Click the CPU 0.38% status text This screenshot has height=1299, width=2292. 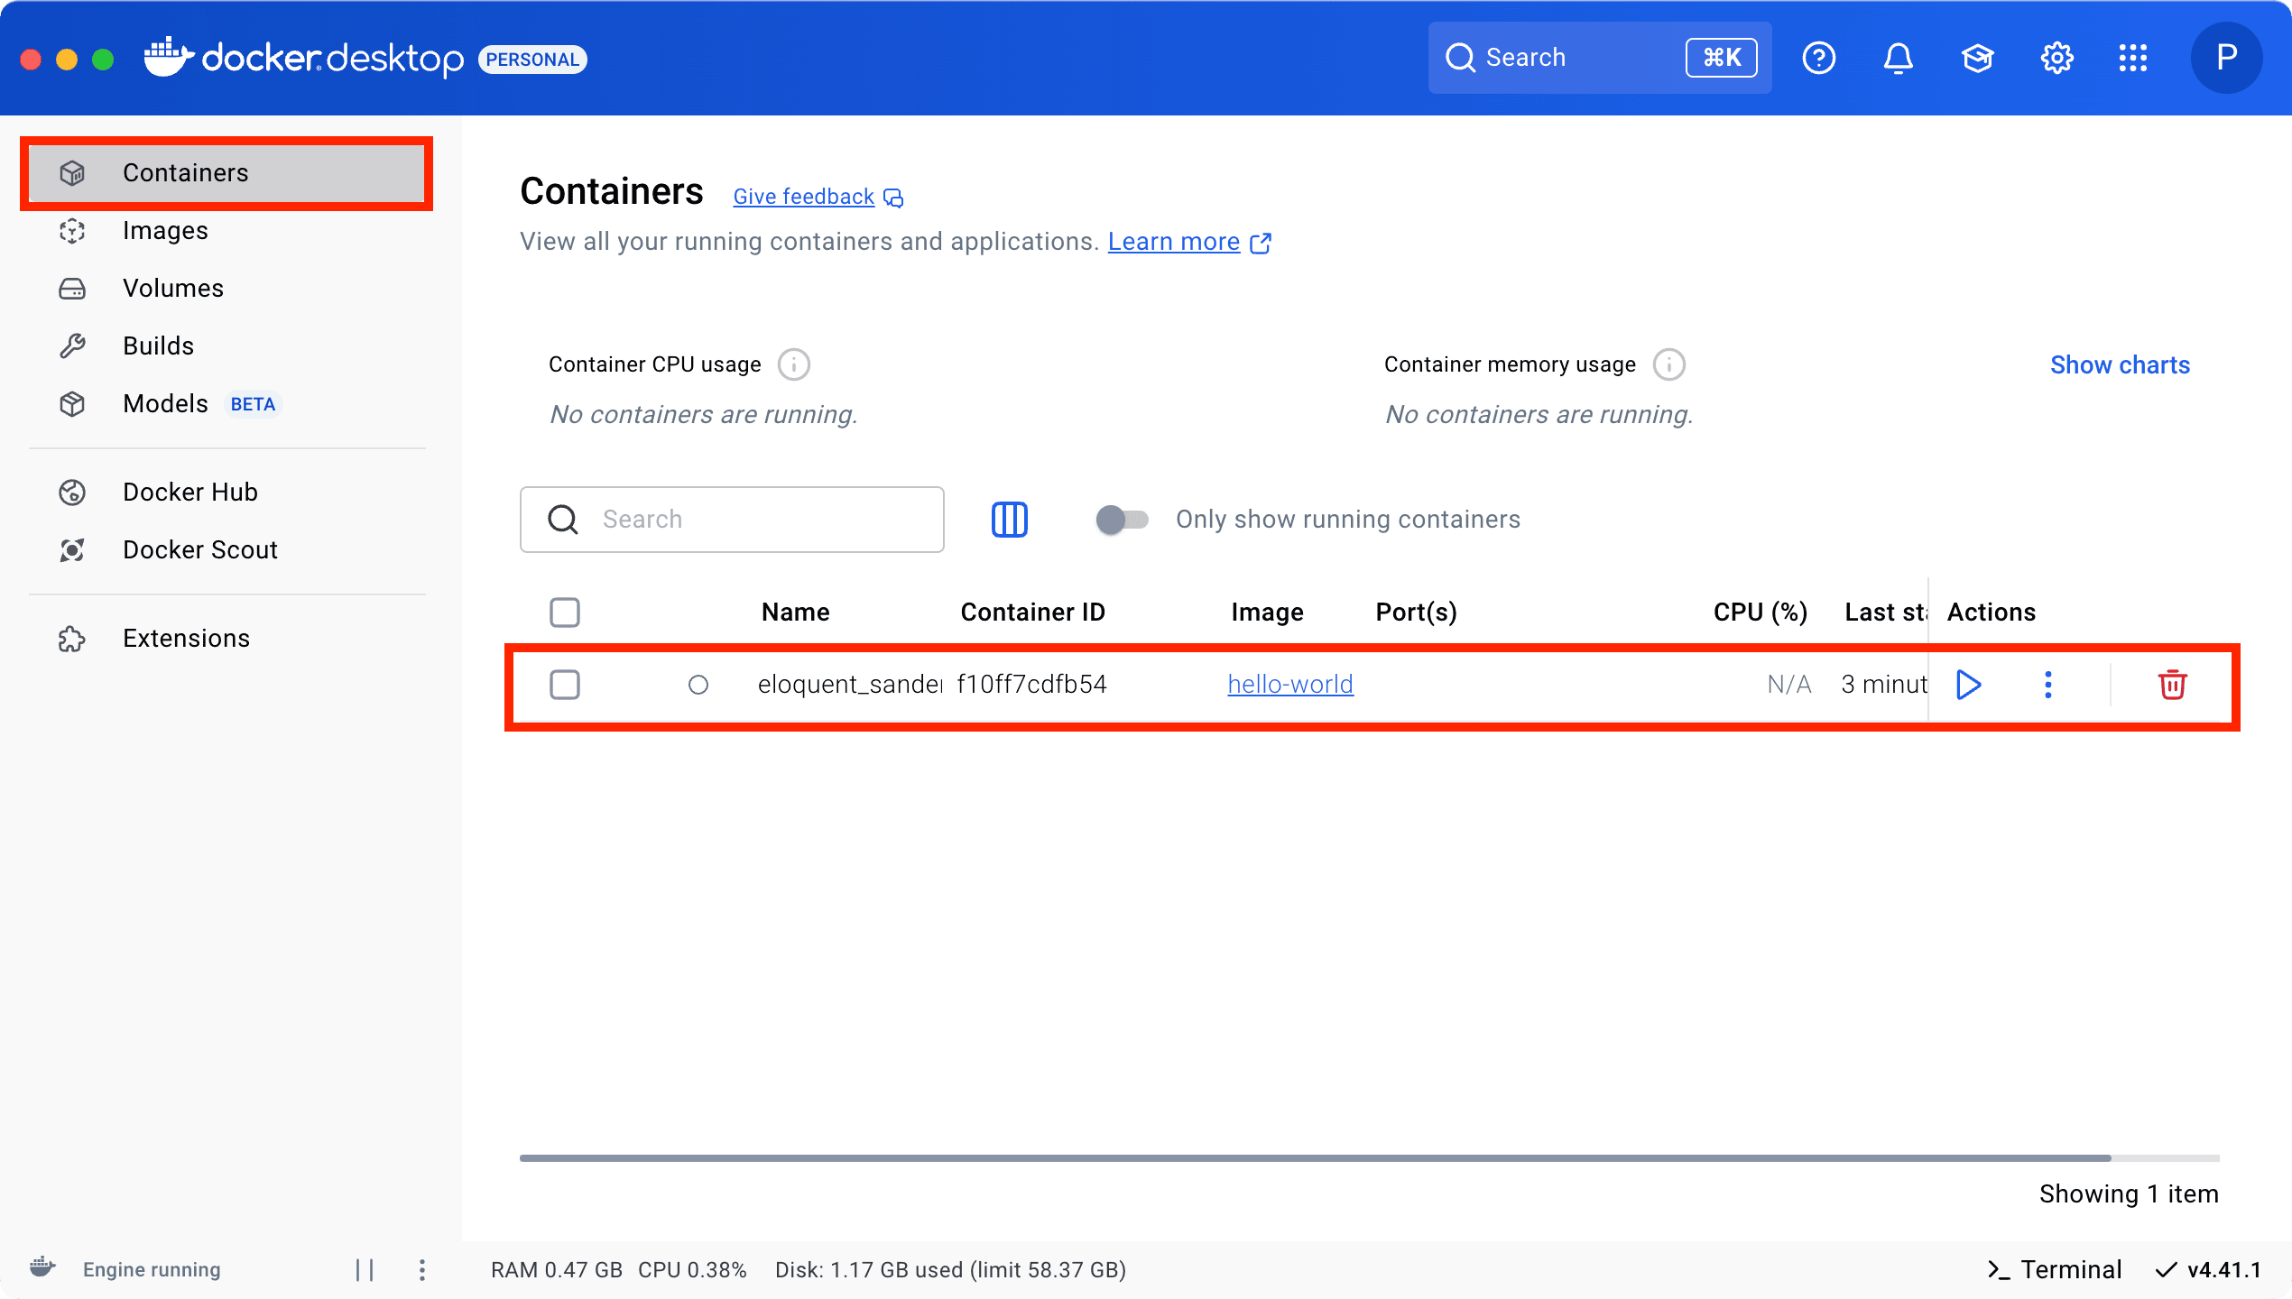point(692,1270)
